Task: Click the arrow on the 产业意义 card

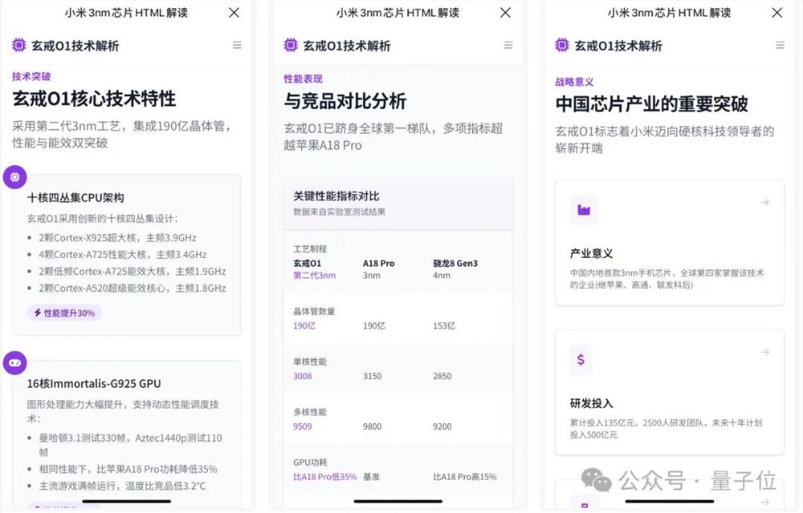Action: click(x=764, y=204)
